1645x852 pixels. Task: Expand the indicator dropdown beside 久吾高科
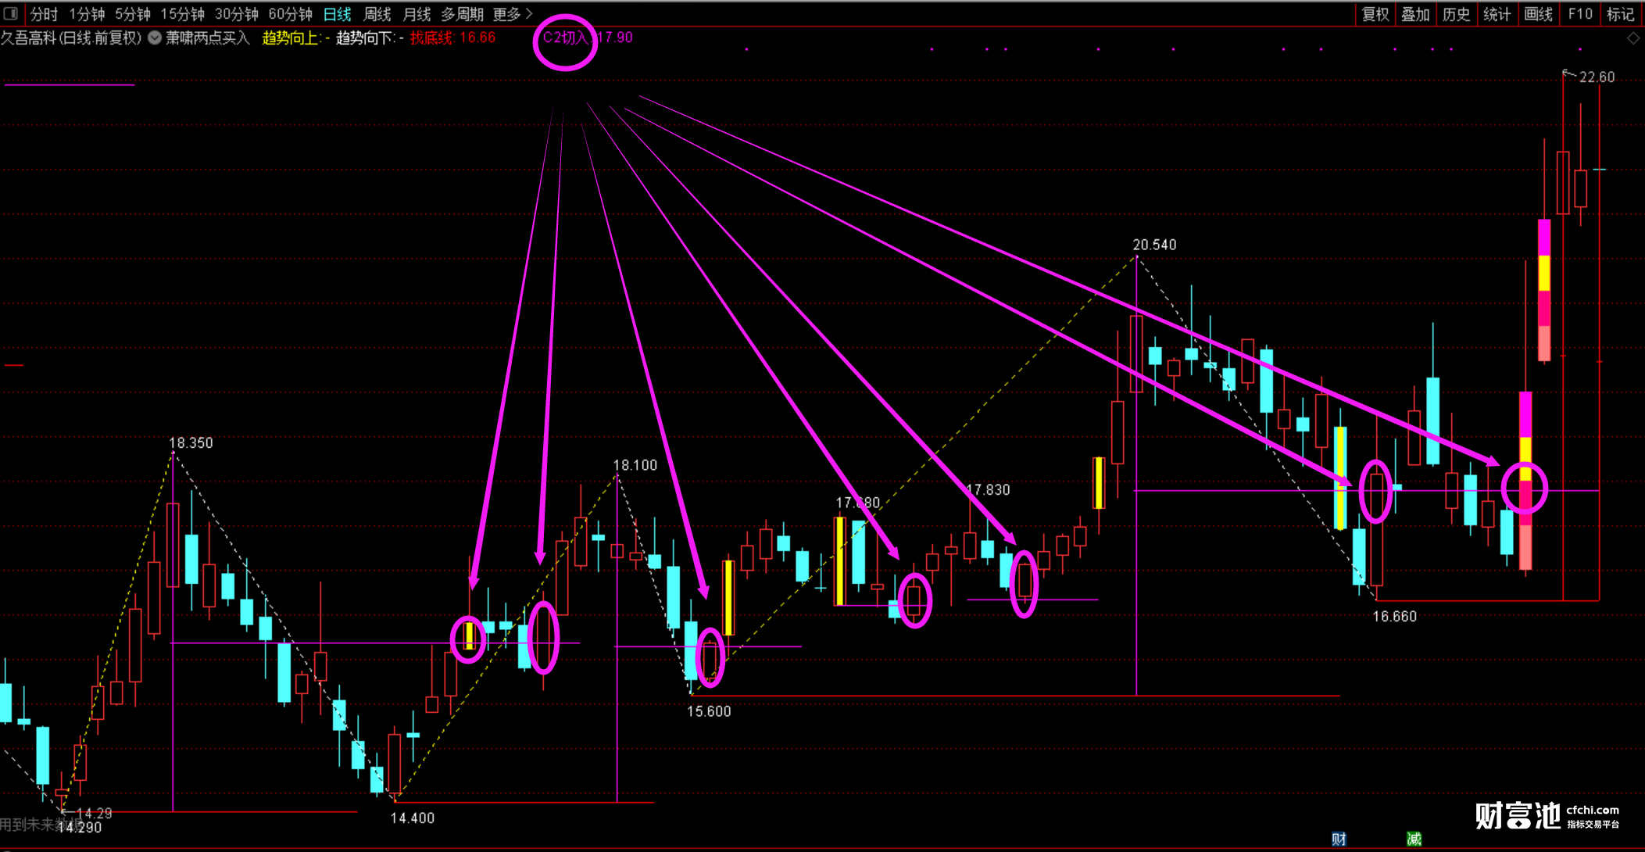[155, 38]
